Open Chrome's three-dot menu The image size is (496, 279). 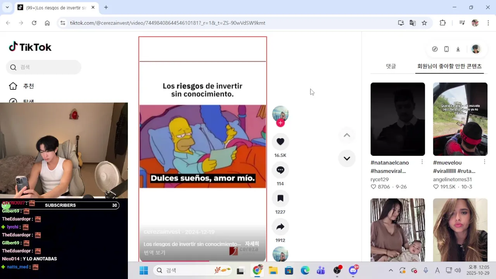tap(487, 23)
